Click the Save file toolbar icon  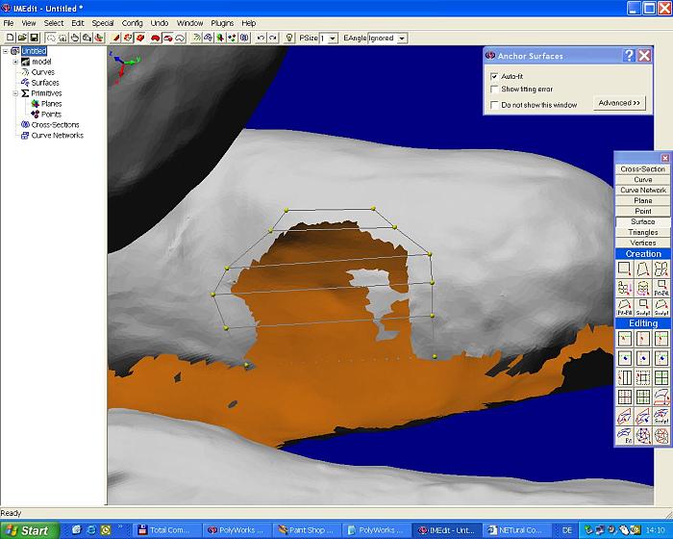34,38
